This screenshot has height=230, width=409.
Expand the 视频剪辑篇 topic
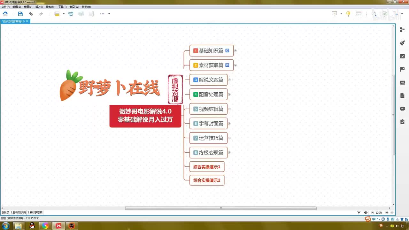point(229,109)
